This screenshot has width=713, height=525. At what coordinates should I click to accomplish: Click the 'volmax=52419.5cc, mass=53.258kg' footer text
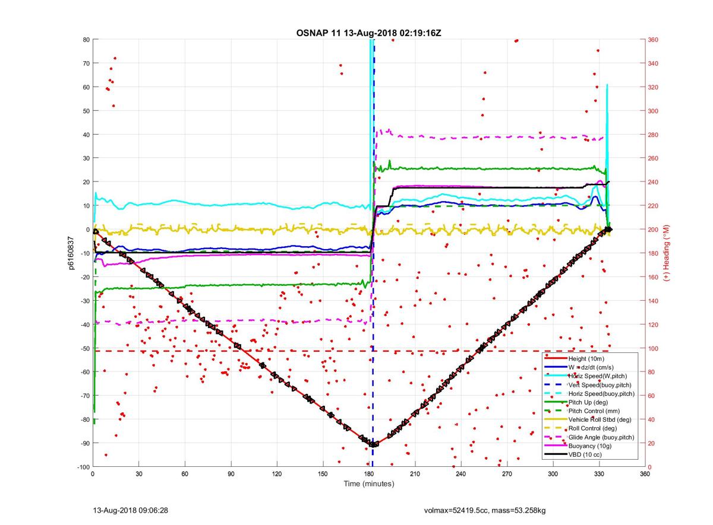coord(485,510)
